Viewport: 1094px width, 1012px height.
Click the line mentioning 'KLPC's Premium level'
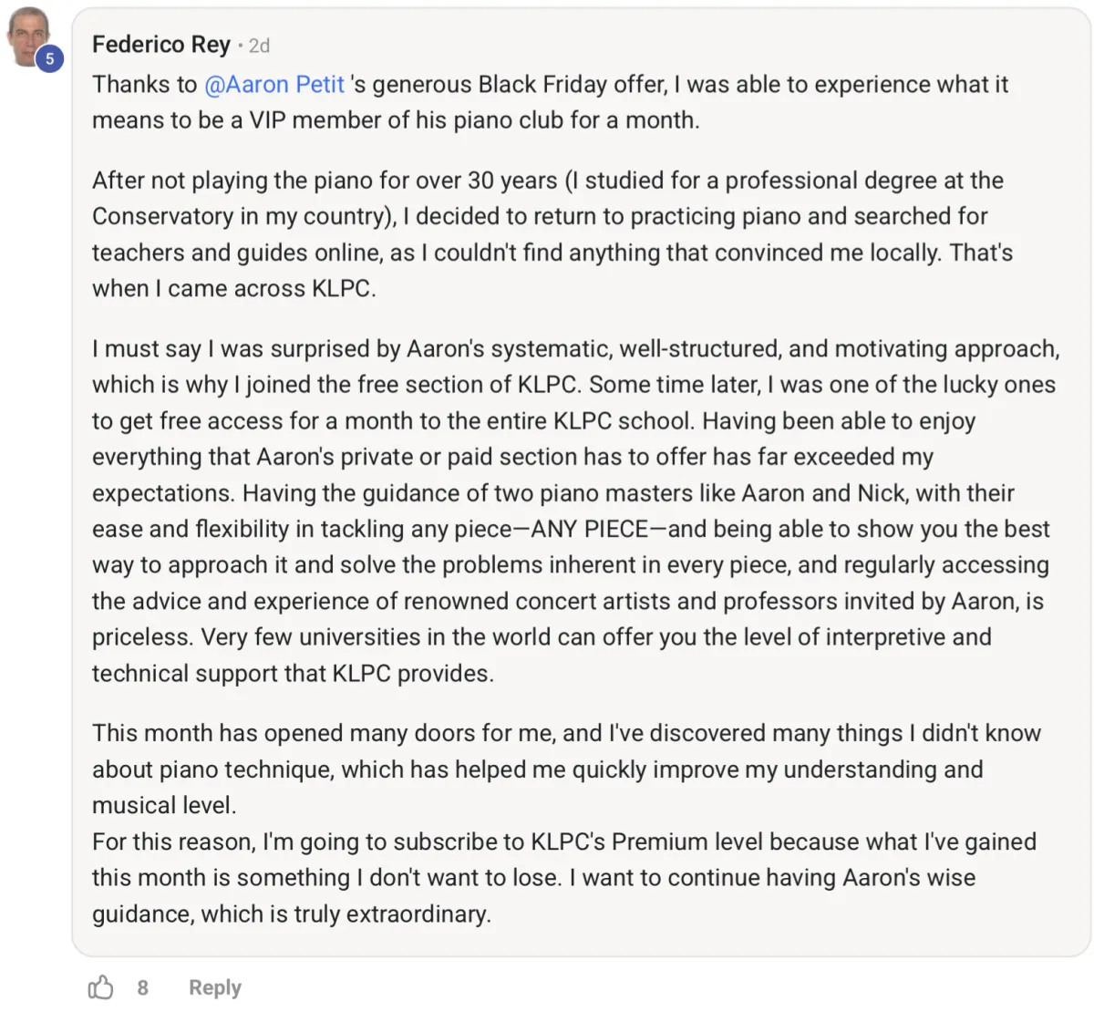563,842
